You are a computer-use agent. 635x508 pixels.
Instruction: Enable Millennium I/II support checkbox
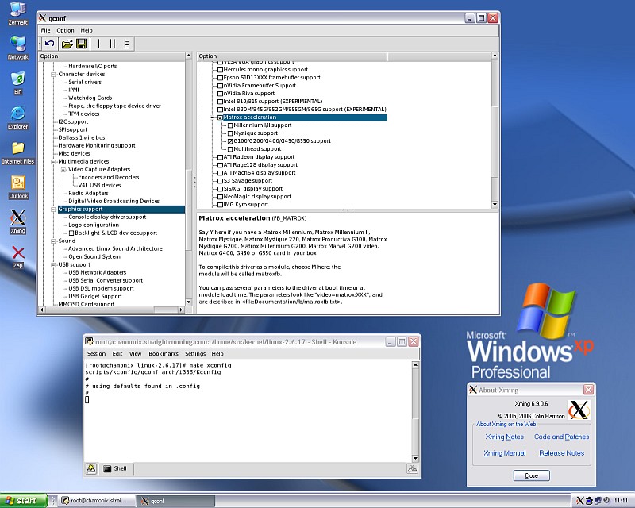[230, 125]
